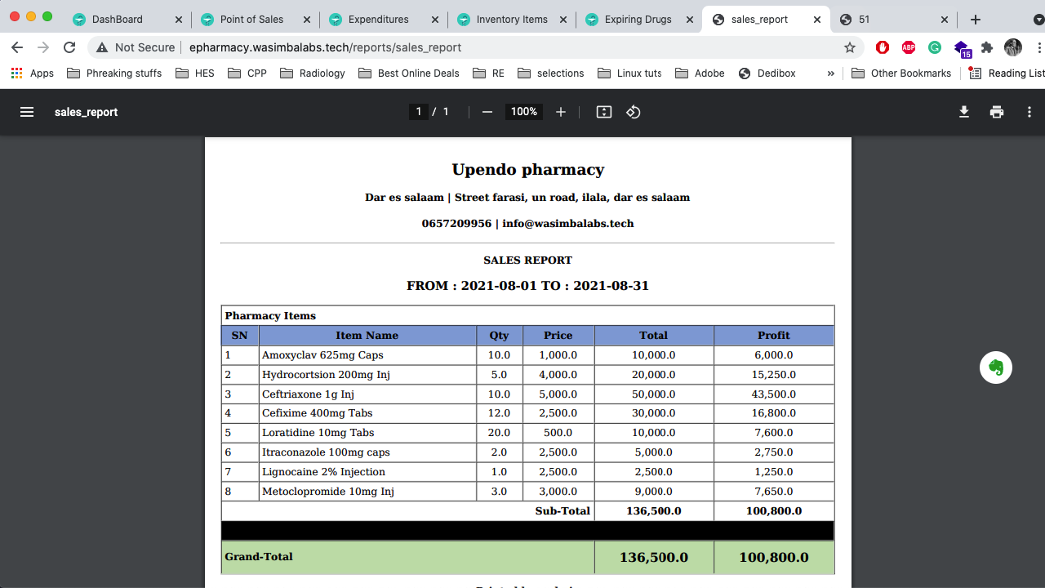Download the sales report PDF
Image resolution: width=1045 pixels, height=588 pixels.
(964, 112)
